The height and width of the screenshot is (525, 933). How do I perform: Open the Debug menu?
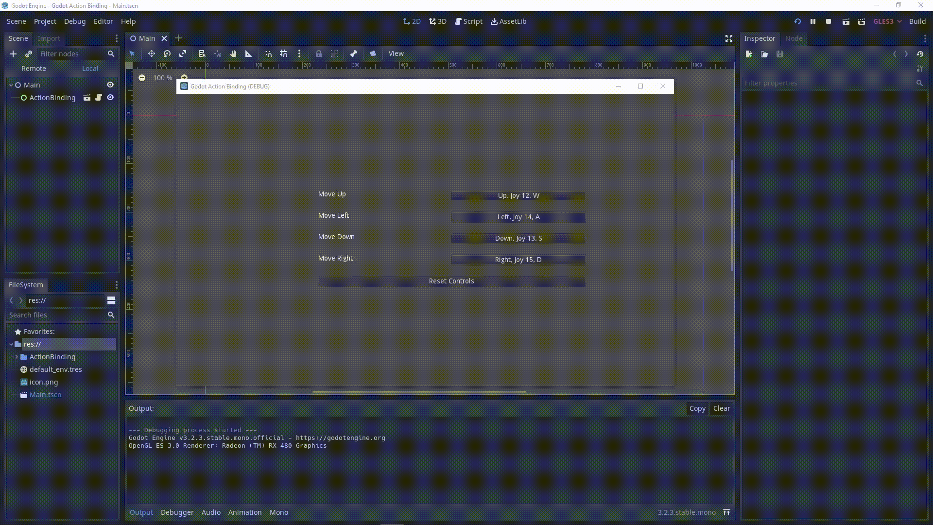click(x=75, y=21)
